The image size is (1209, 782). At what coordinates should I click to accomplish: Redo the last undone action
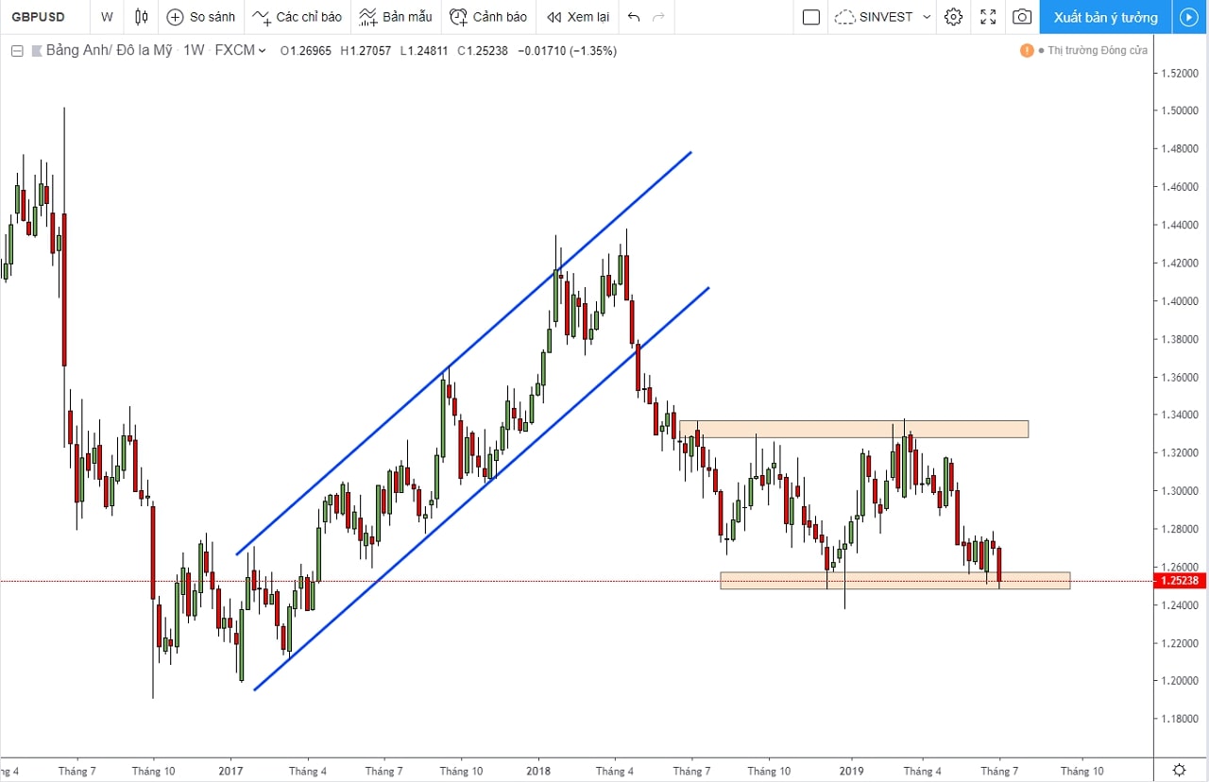click(659, 17)
